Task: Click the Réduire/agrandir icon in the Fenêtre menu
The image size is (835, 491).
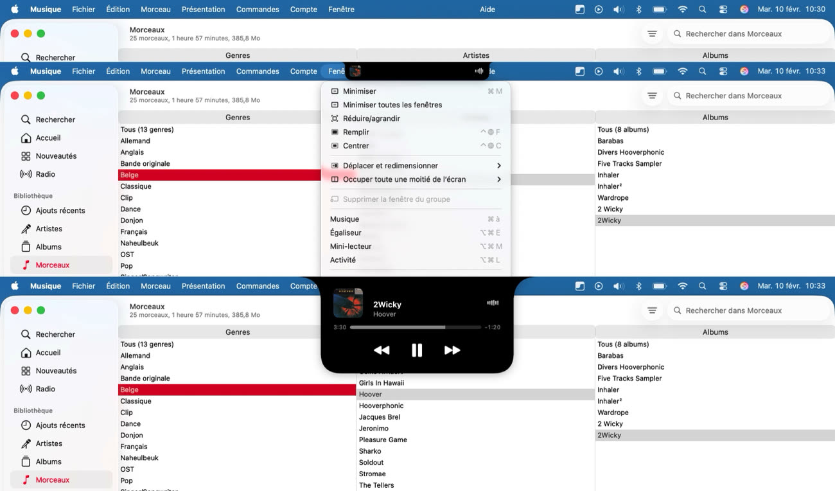Action: 334,118
